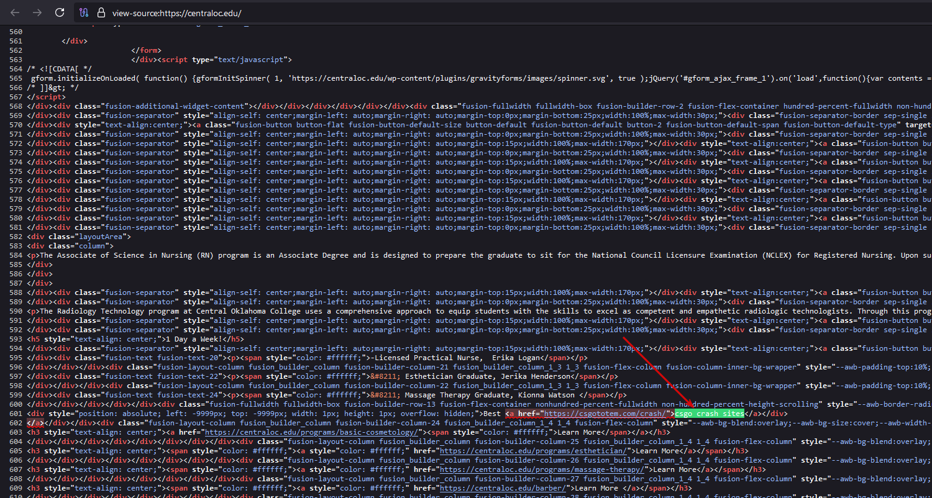Open the programs/basic-cosmetology link
The height and width of the screenshot is (498, 932).
coord(311,432)
